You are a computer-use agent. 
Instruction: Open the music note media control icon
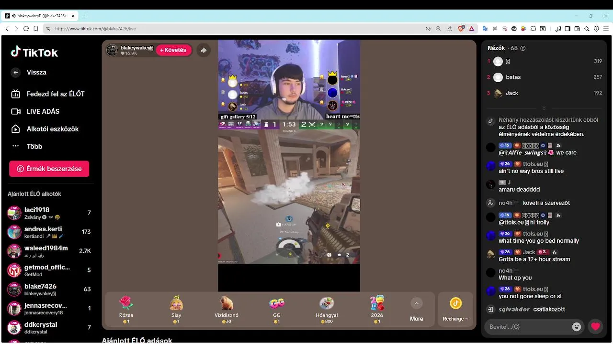[x=558, y=29]
